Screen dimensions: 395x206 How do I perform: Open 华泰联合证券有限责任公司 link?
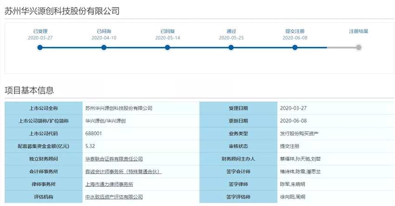tap(114, 159)
